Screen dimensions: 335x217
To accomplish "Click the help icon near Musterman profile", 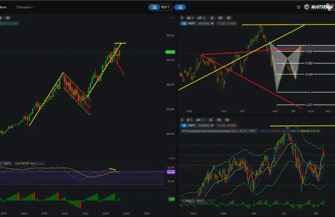I will click(x=298, y=7).
